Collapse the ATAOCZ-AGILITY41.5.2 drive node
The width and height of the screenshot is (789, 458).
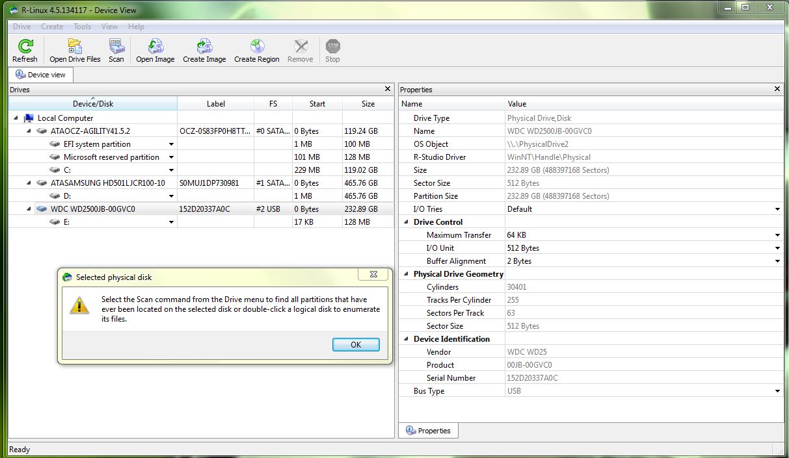point(29,131)
